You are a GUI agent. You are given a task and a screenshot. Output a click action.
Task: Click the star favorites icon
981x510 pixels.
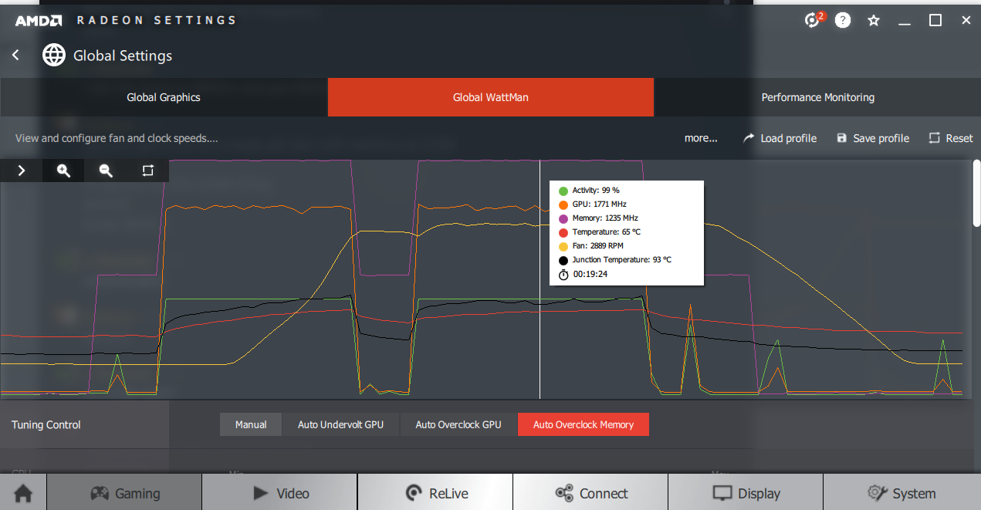pos(874,21)
